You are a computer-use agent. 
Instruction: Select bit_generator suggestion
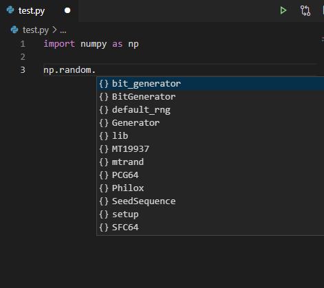[210, 84]
